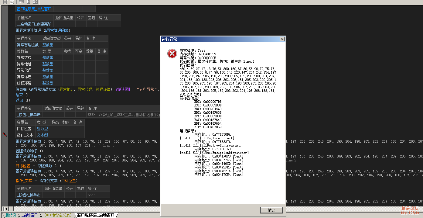Screen dimensions: 423x218
Task: Click the 文本型 type cell of 指针_文本
Action: 43,135
